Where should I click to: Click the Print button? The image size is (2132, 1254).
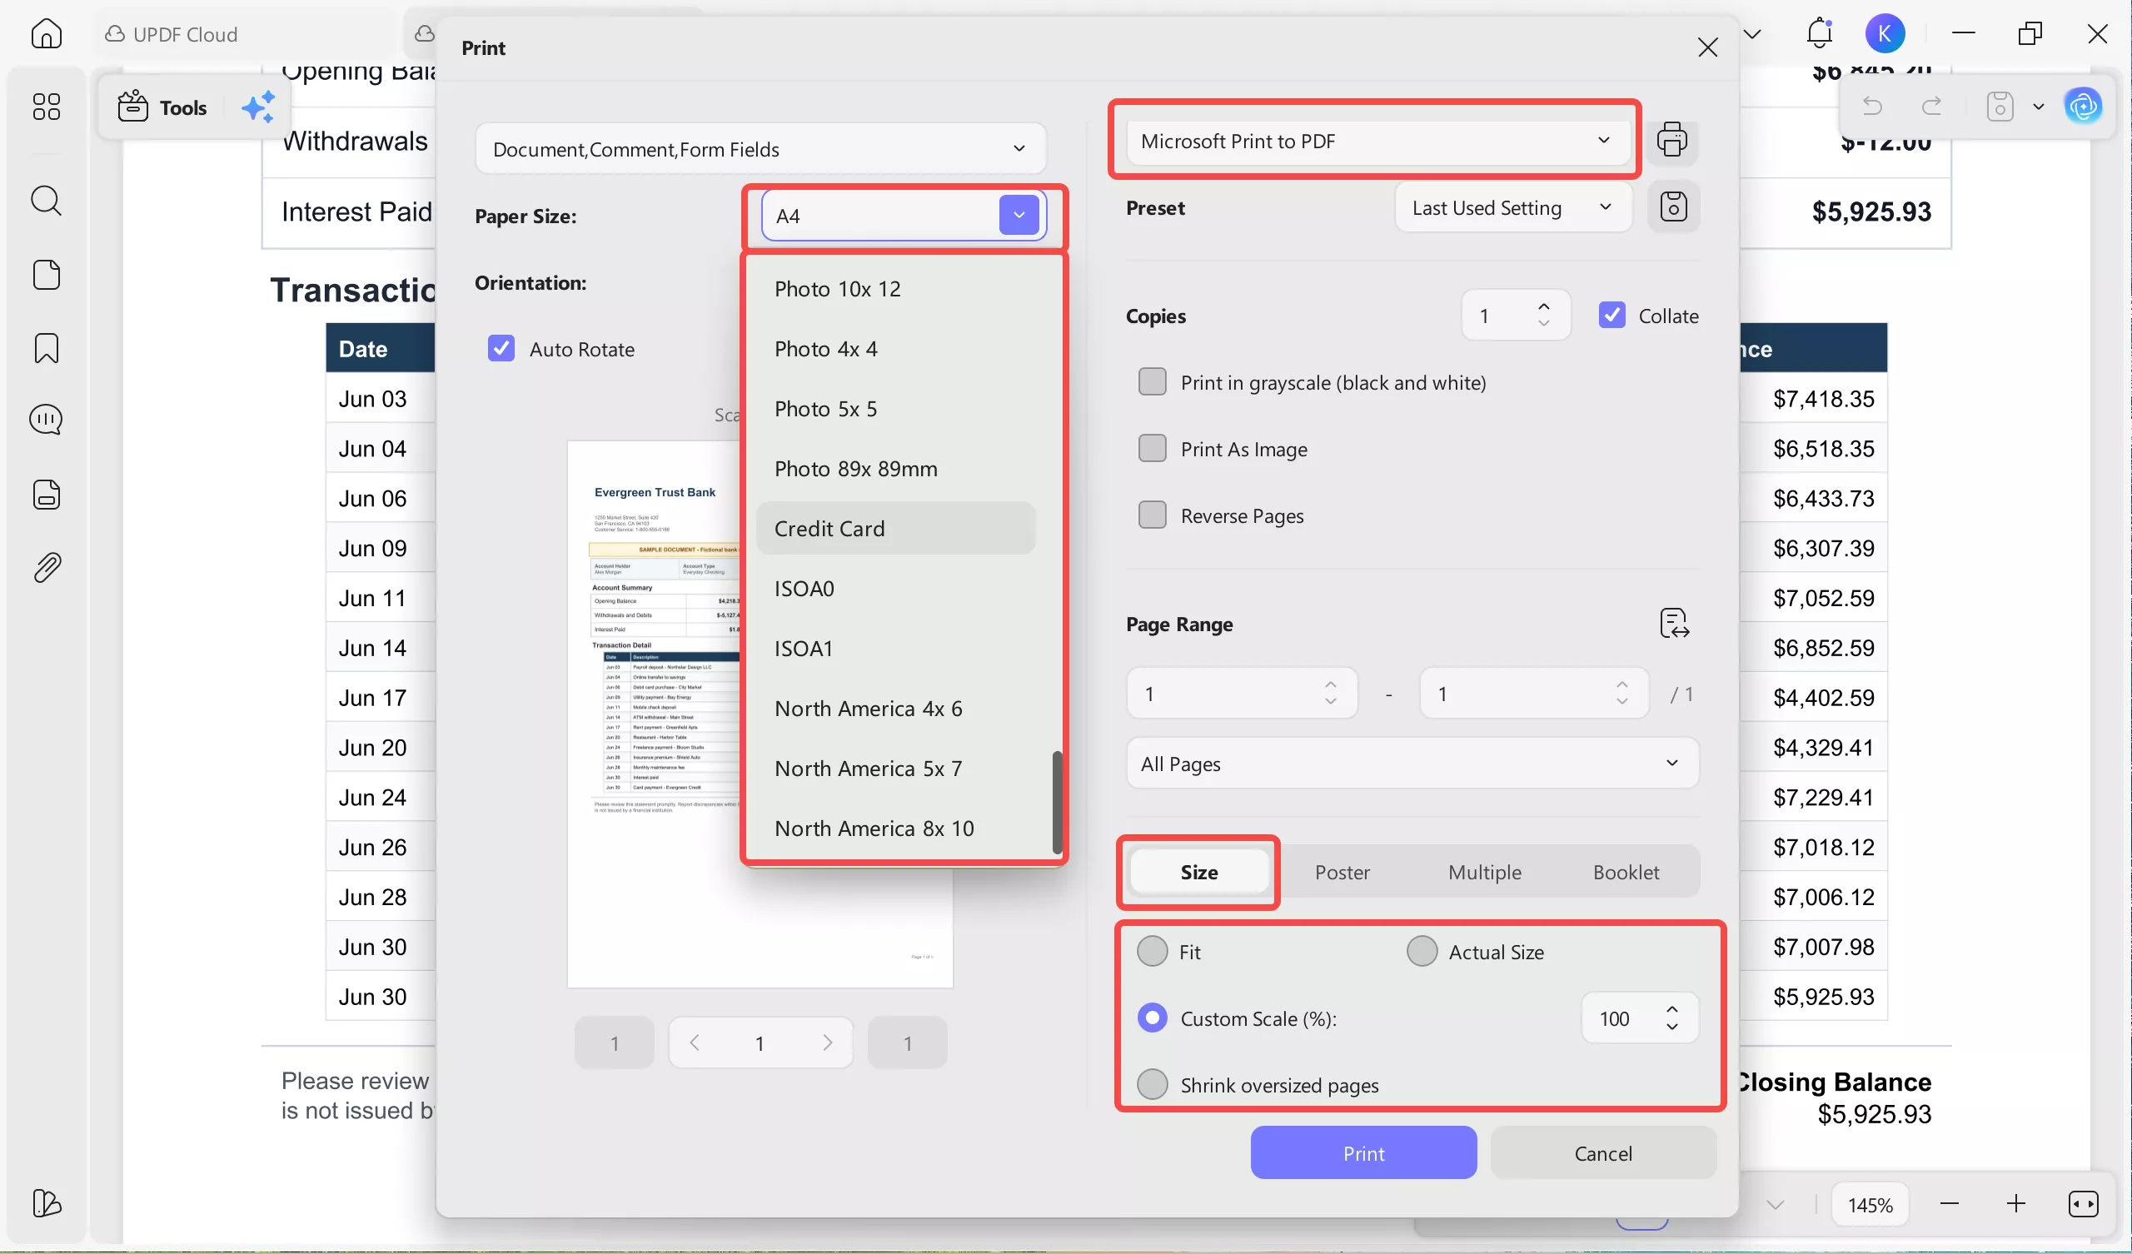(x=1363, y=1152)
